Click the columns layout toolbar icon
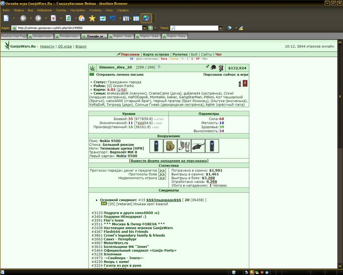 pos(126,18)
